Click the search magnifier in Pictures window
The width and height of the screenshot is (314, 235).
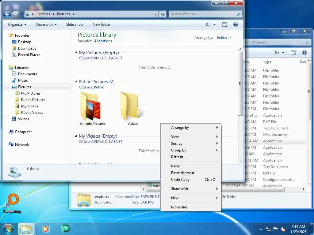238,14
